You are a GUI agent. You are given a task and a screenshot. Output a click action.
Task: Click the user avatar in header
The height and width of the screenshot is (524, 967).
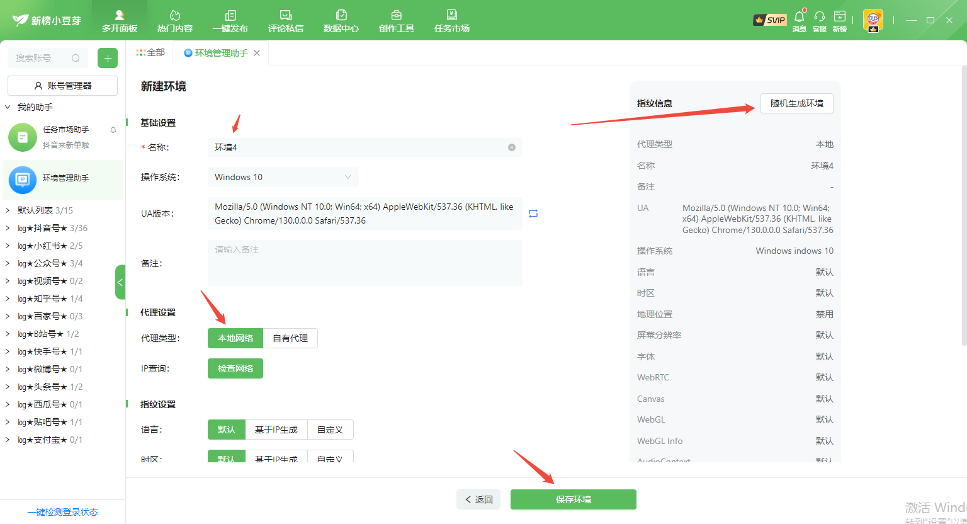(x=873, y=20)
